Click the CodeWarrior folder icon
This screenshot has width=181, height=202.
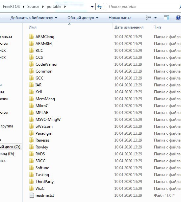(31, 64)
